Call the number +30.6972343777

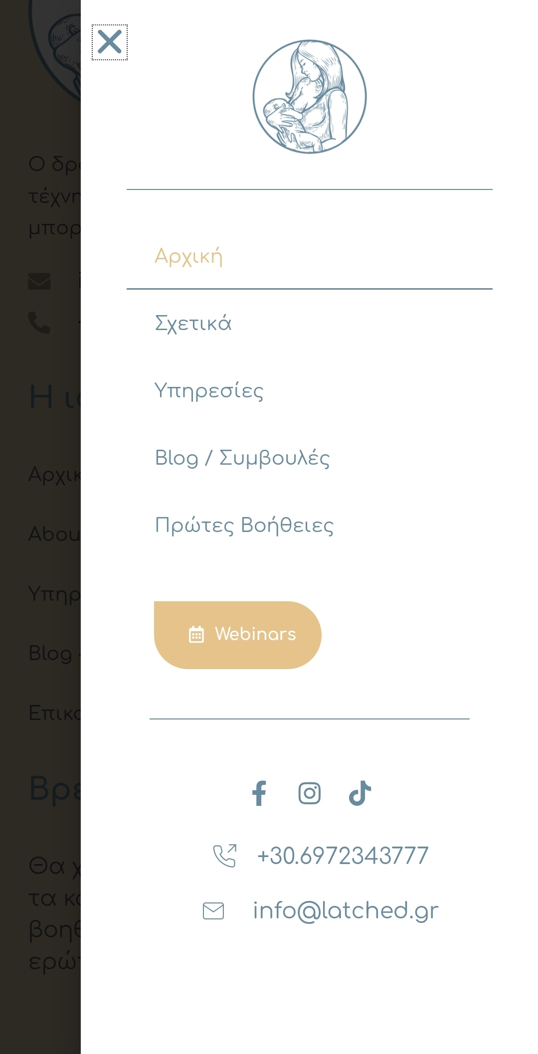pyautogui.click(x=343, y=856)
